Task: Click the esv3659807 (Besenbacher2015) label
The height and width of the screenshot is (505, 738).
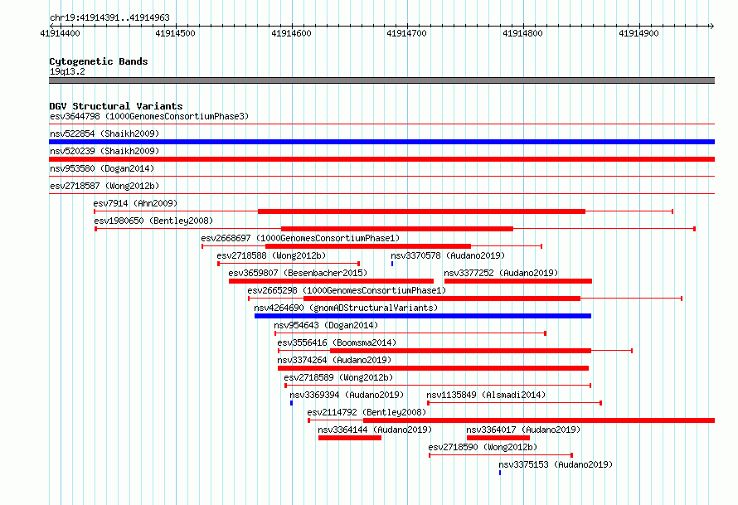Action: (x=298, y=273)
